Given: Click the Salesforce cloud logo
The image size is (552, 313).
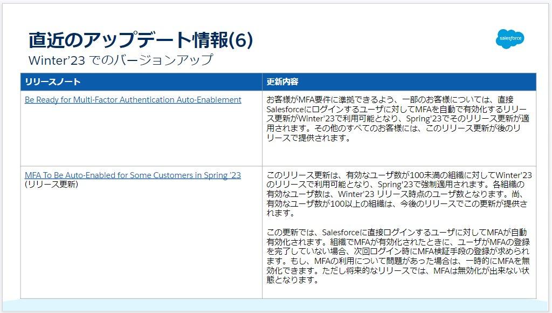Looking at the screenshot, I should 510,38.
